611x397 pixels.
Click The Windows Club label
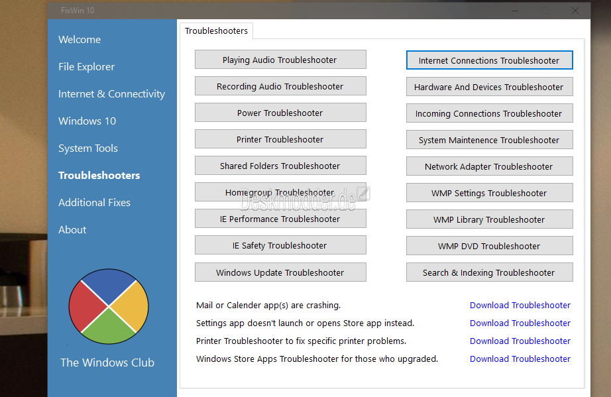107,363
